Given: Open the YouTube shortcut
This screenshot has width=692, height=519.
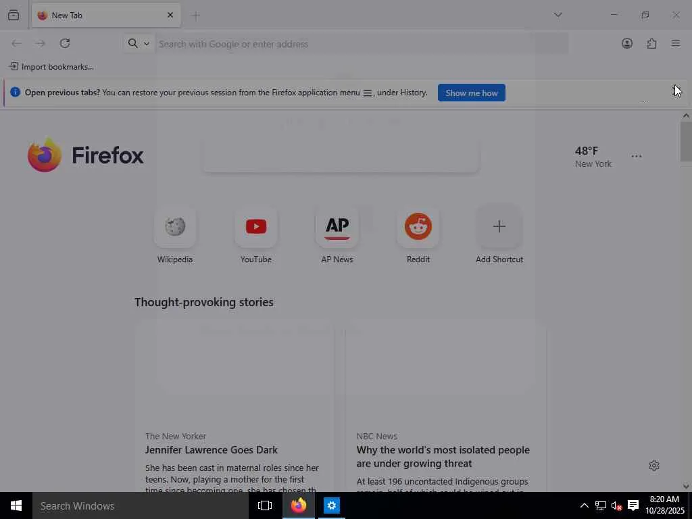Looking at the screenshot, I should pos(256,236).
